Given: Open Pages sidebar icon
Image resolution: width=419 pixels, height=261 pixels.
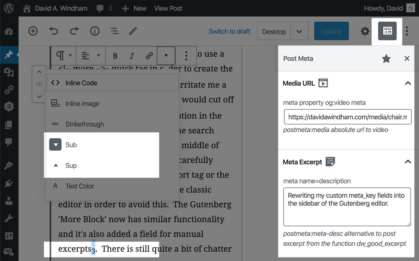Looking at the screenshot, I should tap(9, 124).
